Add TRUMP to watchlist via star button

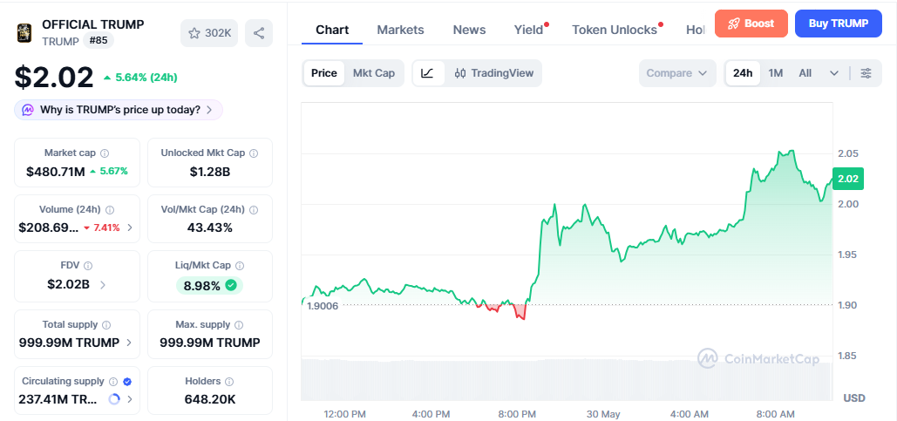click(209, 33)
